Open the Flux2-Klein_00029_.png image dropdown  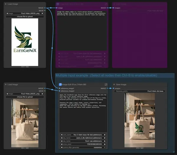click(25, 14)
